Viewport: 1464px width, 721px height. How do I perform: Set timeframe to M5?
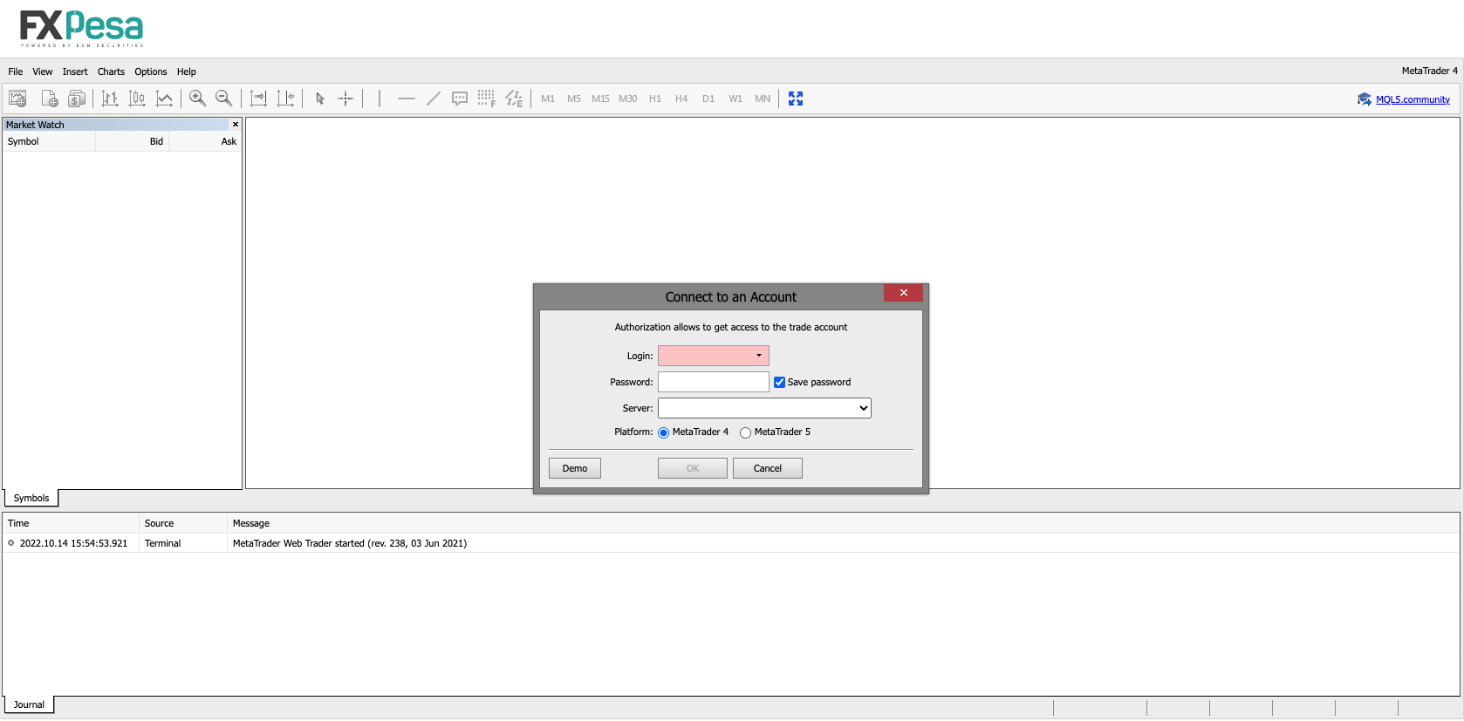point(574,99)
